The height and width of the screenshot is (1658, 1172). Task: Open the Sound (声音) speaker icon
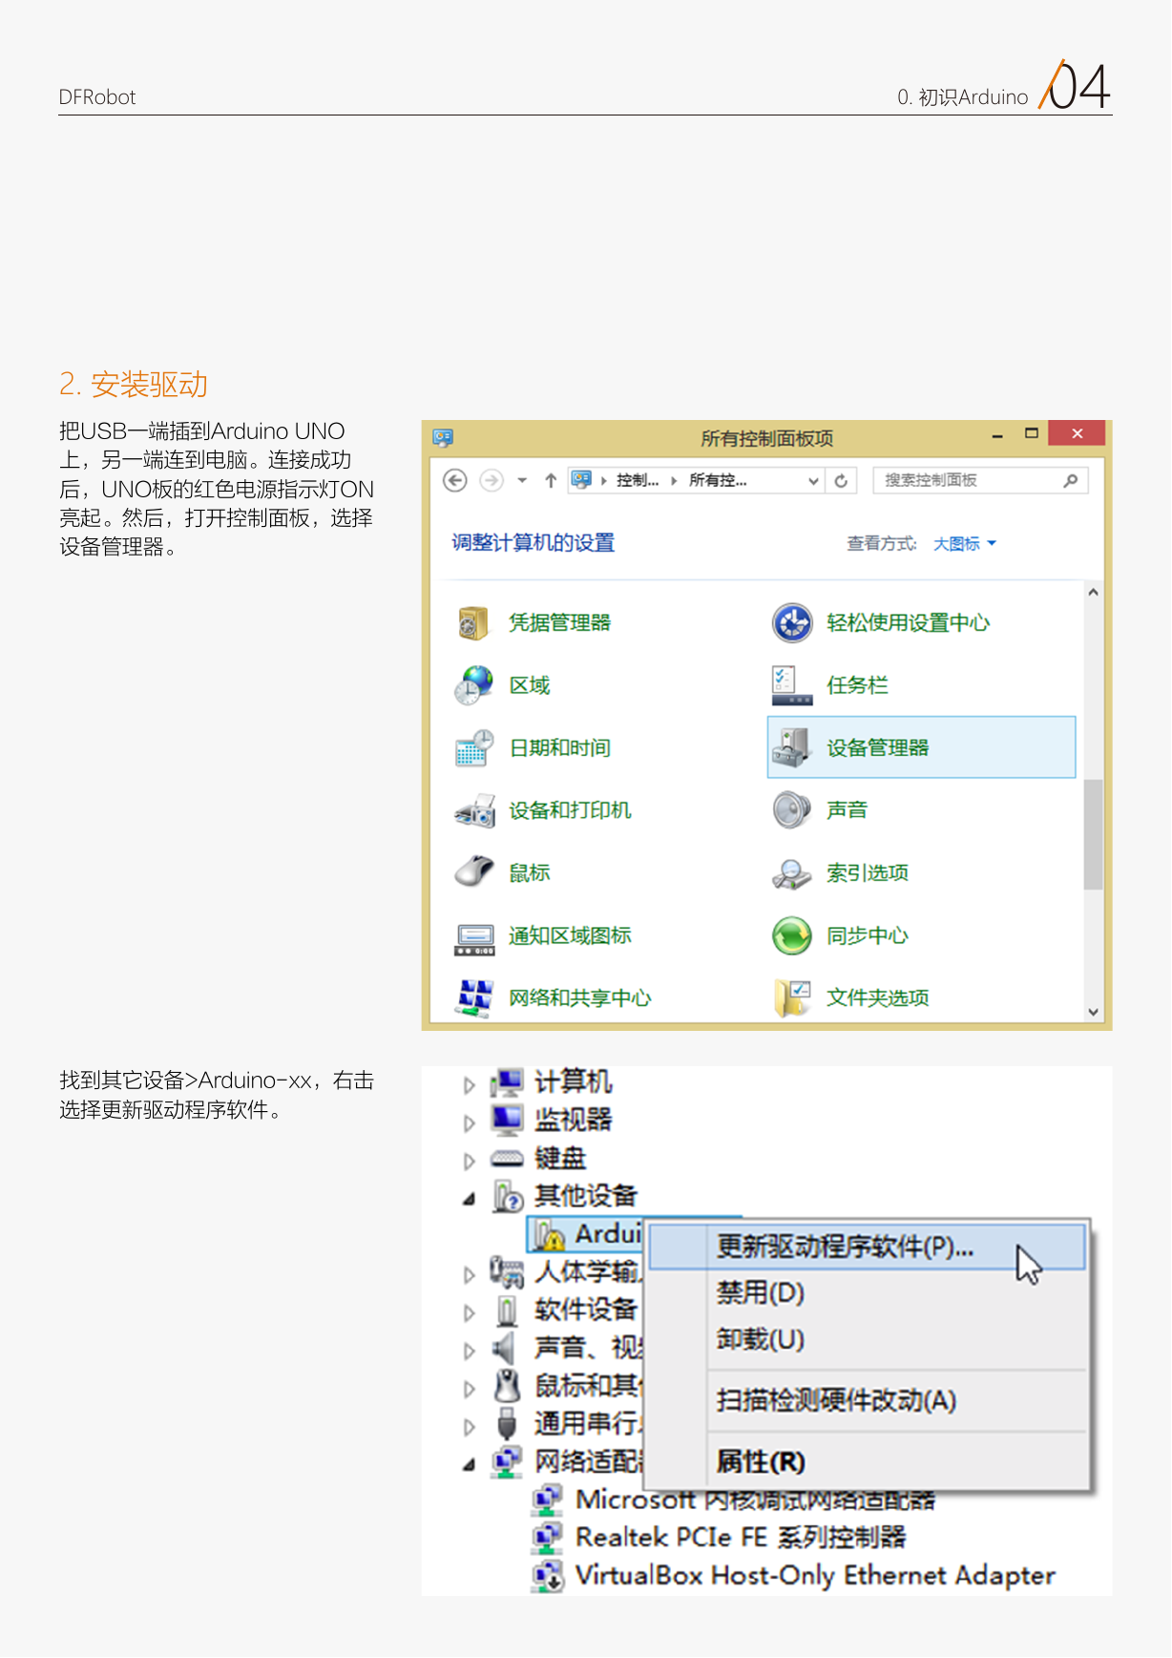click(x=791, y=810)
